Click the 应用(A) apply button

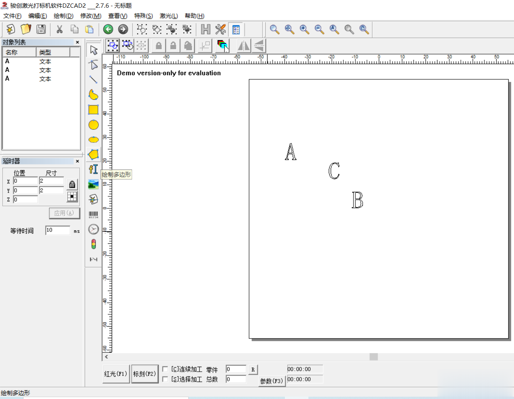pyautogui.click(x=64, y=213)
